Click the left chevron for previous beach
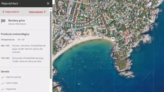The width and height of the screenshot is (164, 92). (3, 12)
